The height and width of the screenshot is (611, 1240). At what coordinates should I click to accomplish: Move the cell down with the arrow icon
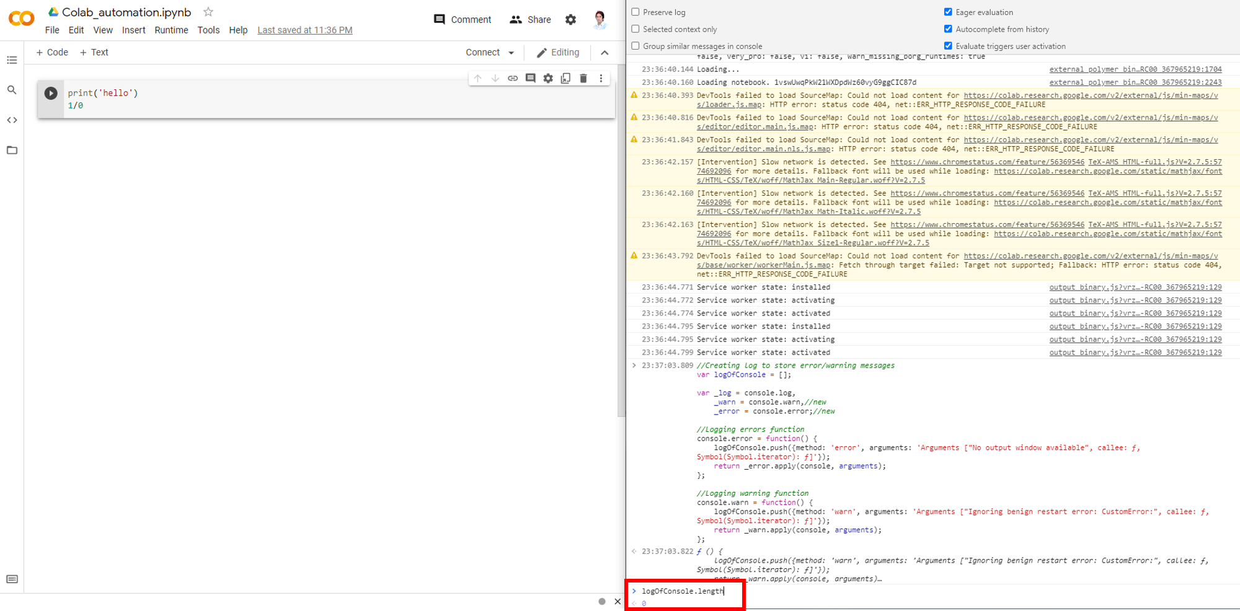click(495, 78)
